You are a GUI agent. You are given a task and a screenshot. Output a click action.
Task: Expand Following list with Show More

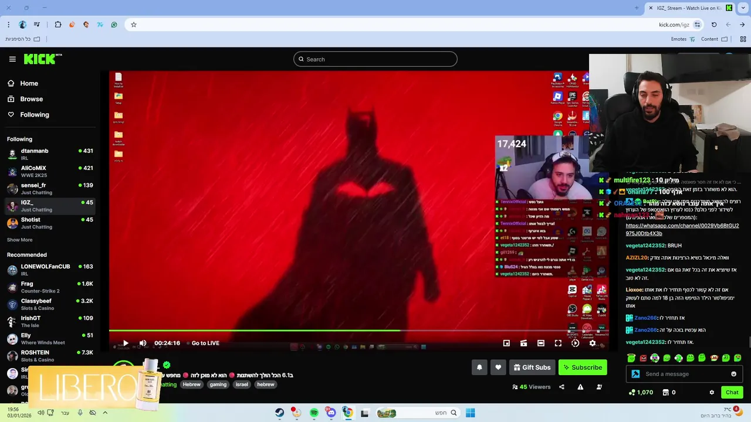[x=19, y=240]
